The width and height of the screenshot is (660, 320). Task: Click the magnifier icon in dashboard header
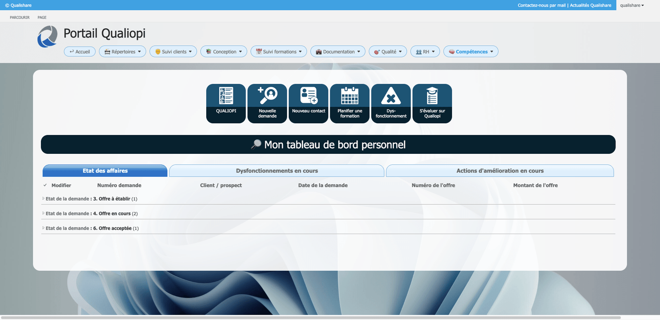click(256, 144)
